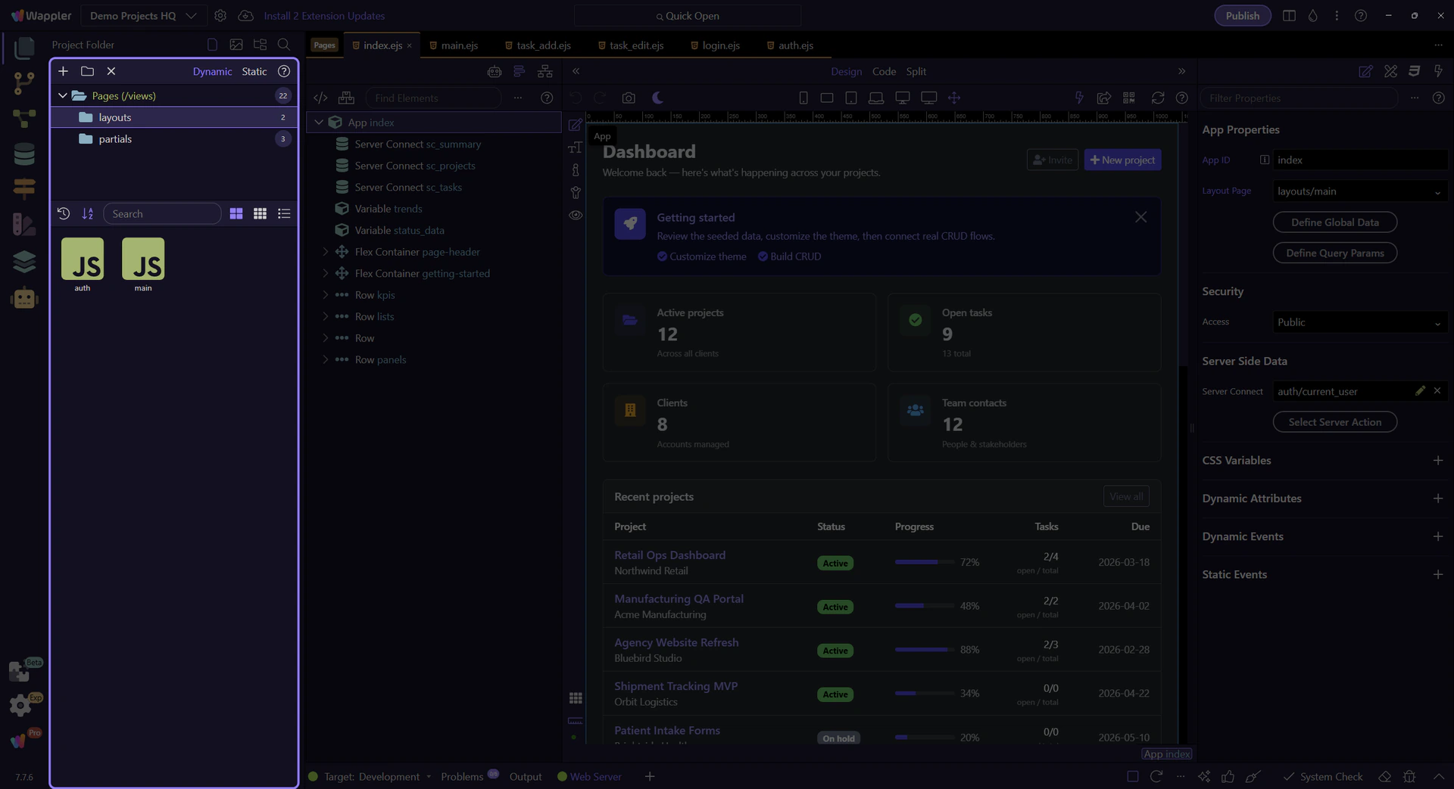Open the task_add.ejs tab
The width and height of the screenshot is (1454, 789).
(x=543, y=45)
